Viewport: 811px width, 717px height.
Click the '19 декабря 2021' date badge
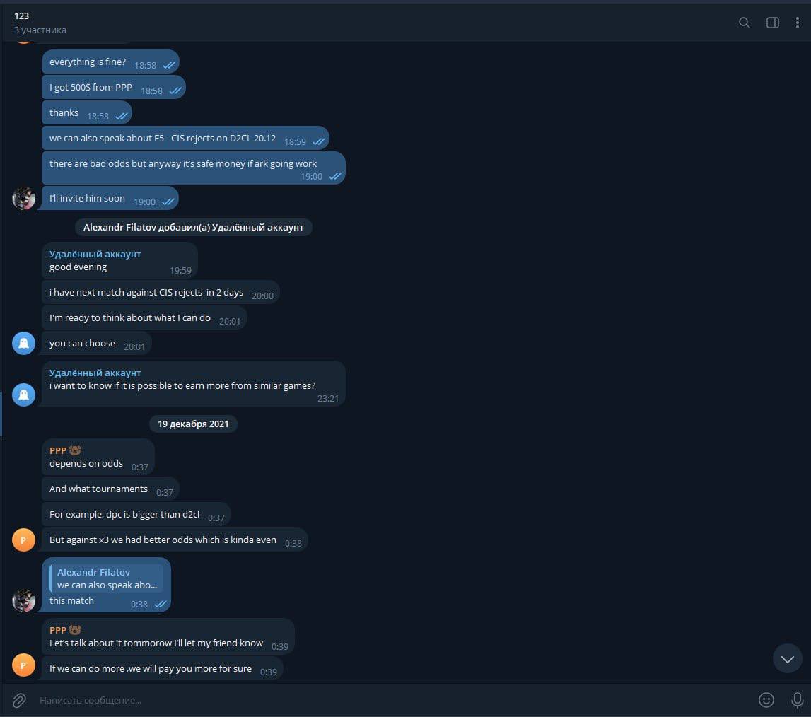pyautogui.click(x=193, y=424)
